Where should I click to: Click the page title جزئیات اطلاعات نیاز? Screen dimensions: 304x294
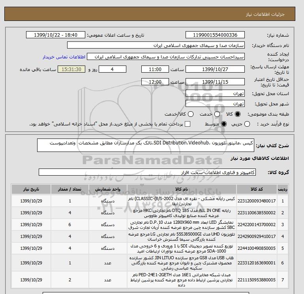tap(265, 14)
